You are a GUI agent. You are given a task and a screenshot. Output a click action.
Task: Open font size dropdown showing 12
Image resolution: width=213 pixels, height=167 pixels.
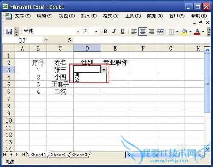pyautogui.click(x=96, y=31)
